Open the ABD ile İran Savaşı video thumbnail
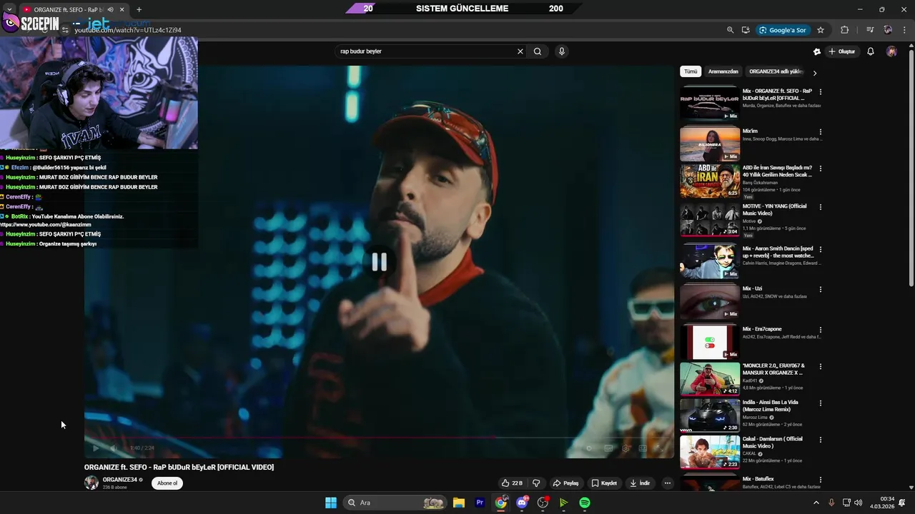Screen dimensions: 915x514 tap(710, 181)
